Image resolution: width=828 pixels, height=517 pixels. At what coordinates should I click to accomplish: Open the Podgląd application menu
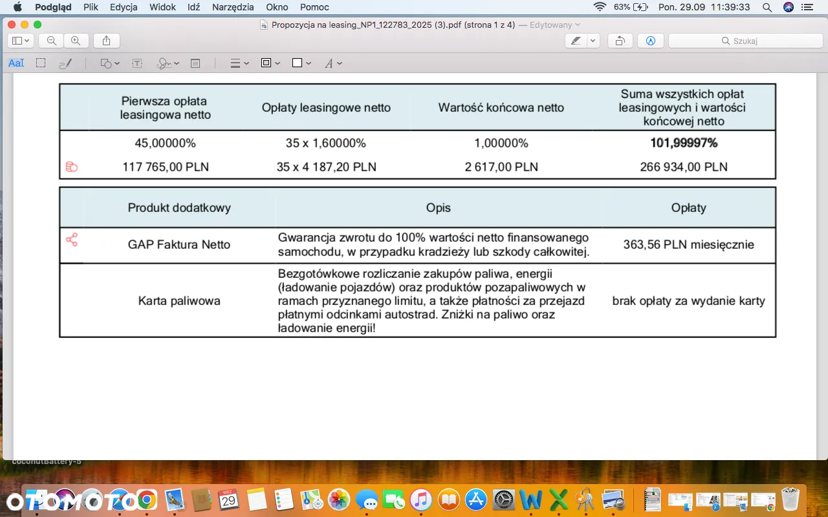click(x=53, y=7)
